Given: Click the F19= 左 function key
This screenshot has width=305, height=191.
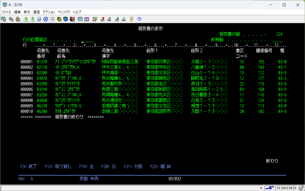Looking at the screenshot, I should (x=86, y=167).
